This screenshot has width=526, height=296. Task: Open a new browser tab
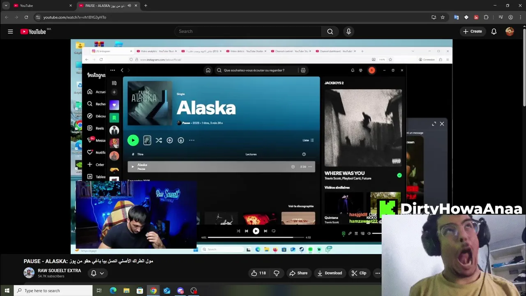(145, 5)
